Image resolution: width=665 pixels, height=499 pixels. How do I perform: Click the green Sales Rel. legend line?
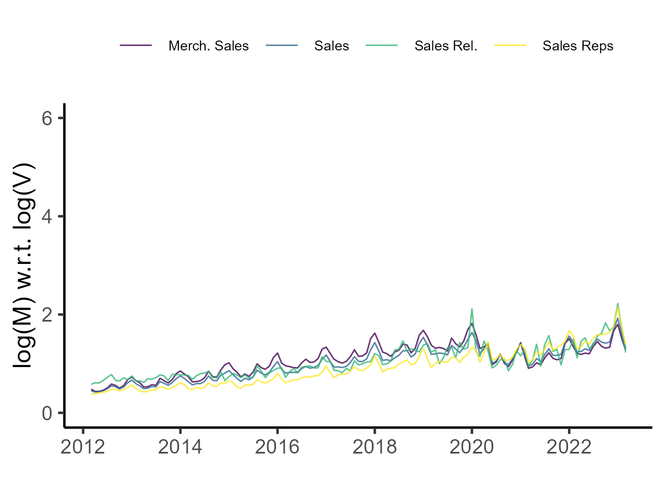pyautogui.click(x=382, y=46)
